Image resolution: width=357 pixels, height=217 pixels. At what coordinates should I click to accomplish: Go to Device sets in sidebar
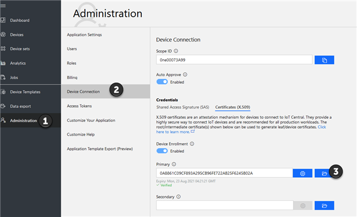tap(20, 49)
